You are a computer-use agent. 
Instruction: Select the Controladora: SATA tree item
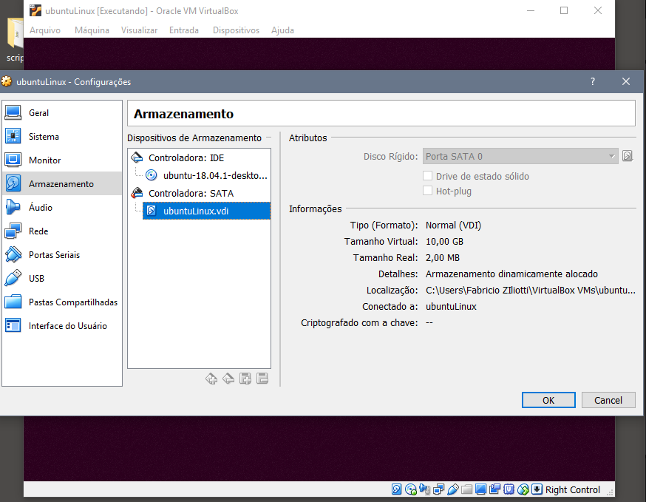(x=191, y=193)
